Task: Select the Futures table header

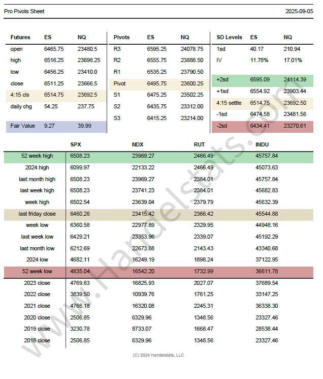Action: pos(20,37)
